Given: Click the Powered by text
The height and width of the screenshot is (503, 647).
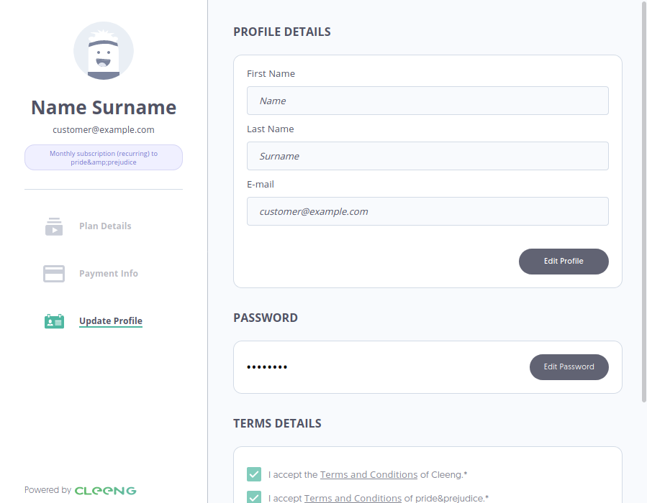Looking at the screenshot, I should click(x=48, y=490).
